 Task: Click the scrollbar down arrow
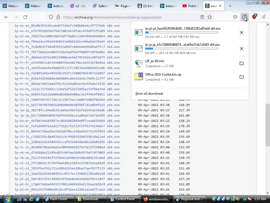(268, 193)
